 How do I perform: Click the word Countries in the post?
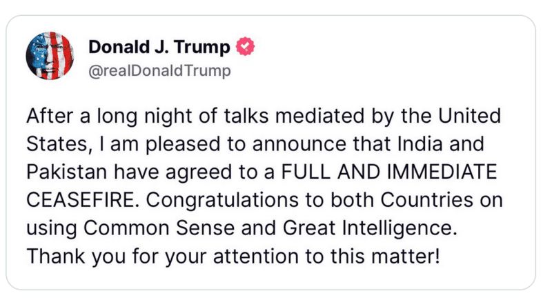(x=426, y=200)
